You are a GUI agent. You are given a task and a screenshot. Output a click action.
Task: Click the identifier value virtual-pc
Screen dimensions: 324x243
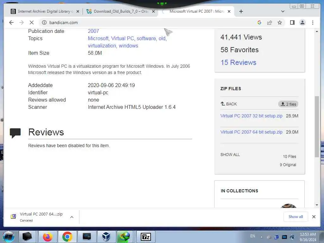coord(98,93)
